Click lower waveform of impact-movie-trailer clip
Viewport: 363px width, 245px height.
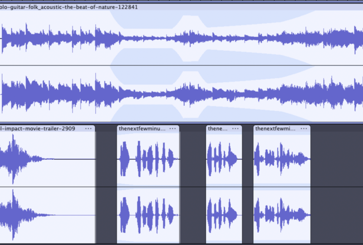[x=48, y=215]
